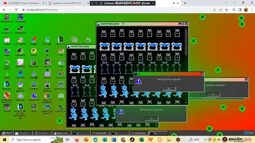Open the Chrome three-dot menu
Viewport: 255px width, 143px height.
click(x=252, y=10)
